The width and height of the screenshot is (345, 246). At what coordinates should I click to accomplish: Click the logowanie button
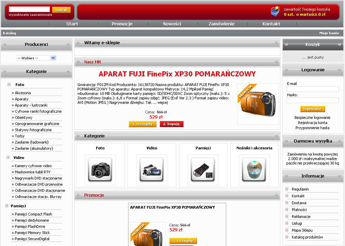pyautogui.click(x=312, y=109)
